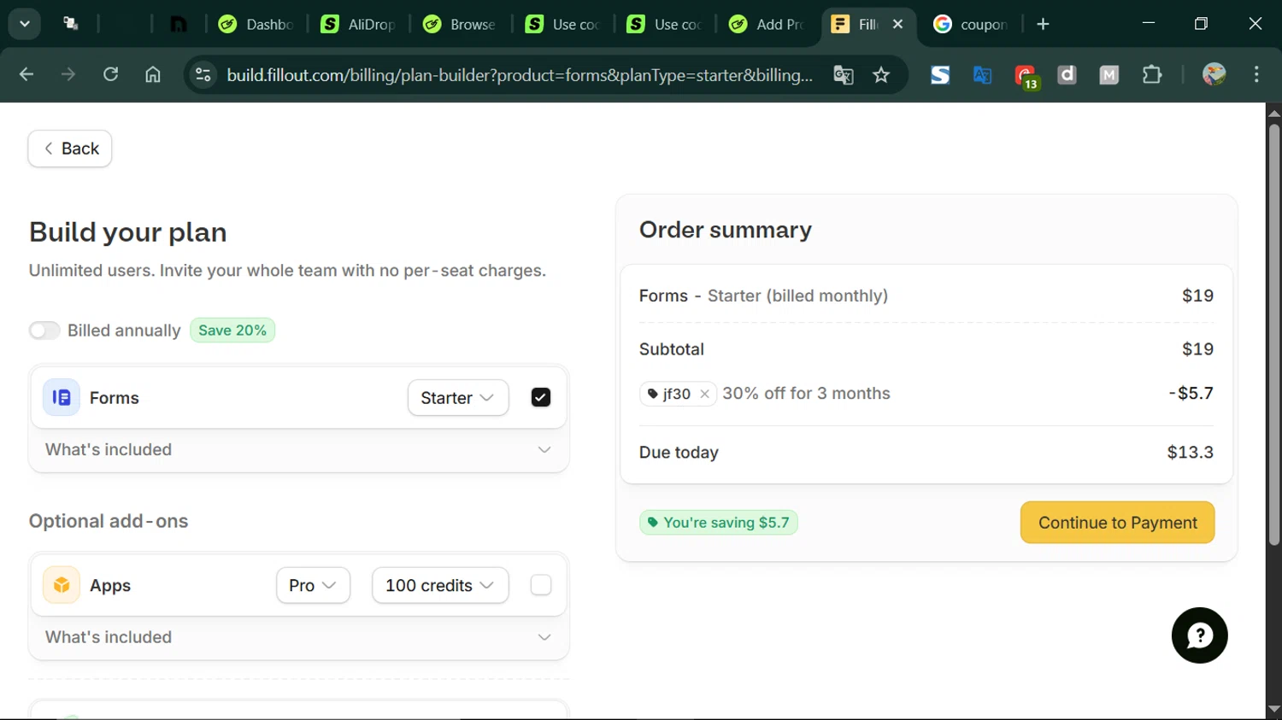Click the jf30 coupon tag
The width and height of the screenshot is (1282, 720).
point(677,394)
